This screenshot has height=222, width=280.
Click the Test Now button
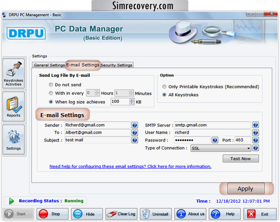[241, 159]
